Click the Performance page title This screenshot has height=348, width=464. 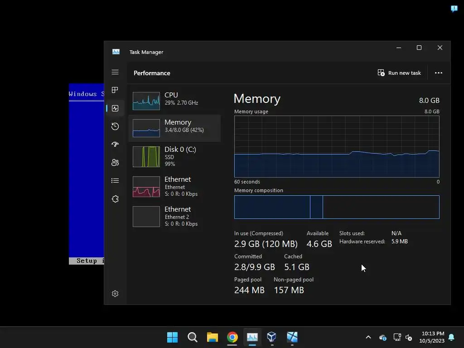[x=152, y=73]
